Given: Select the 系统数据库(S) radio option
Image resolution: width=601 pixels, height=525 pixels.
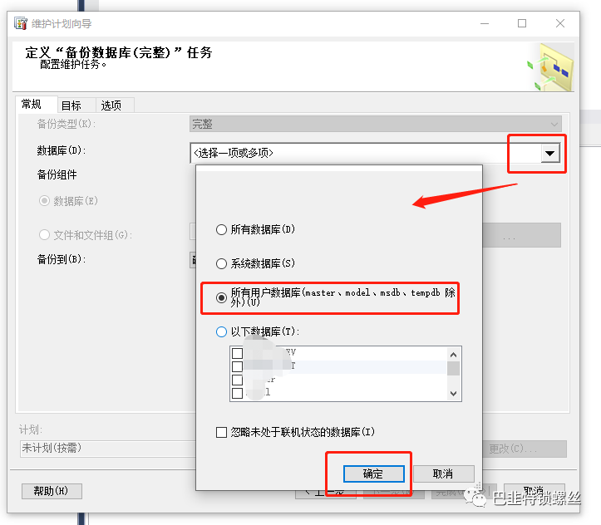Looking at the screenshot, I should [221, 264].
